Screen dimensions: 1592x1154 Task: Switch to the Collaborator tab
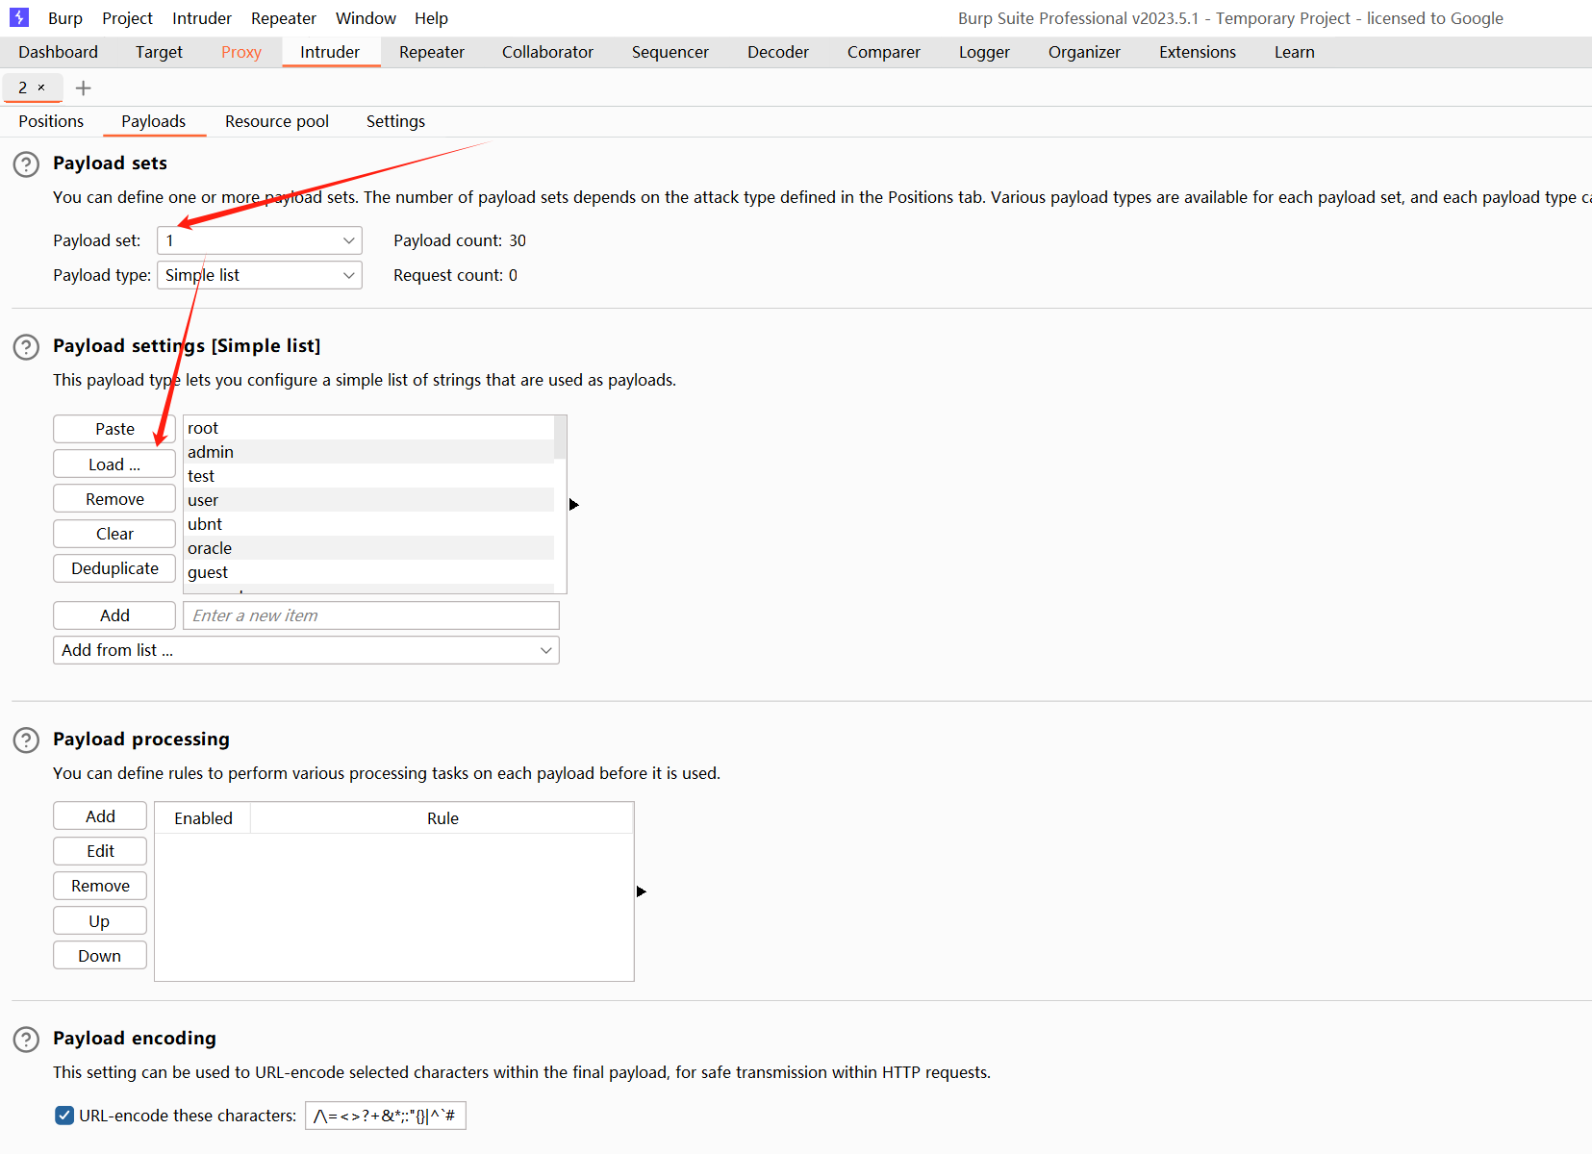[547, 52]
